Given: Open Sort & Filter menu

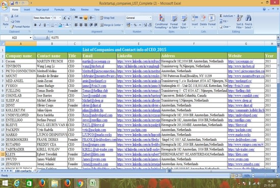Looking at the screenshot, I should pos(240,22).
